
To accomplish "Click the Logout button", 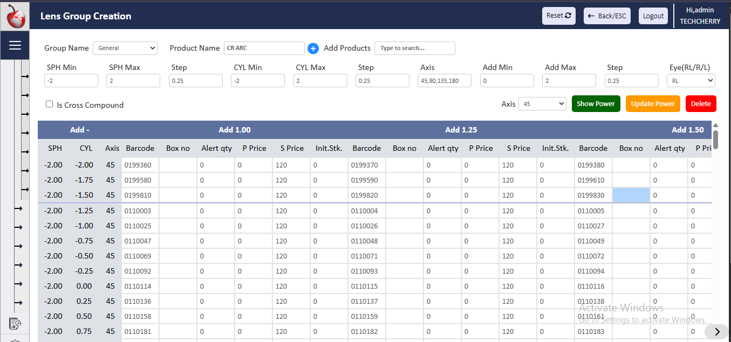I will click(653, 16).
